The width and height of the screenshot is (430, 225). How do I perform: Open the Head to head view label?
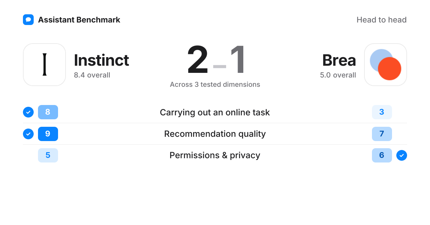click(x=382, y=20)
